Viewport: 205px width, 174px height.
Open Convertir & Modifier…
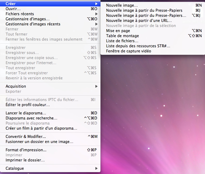click(50, 137)
